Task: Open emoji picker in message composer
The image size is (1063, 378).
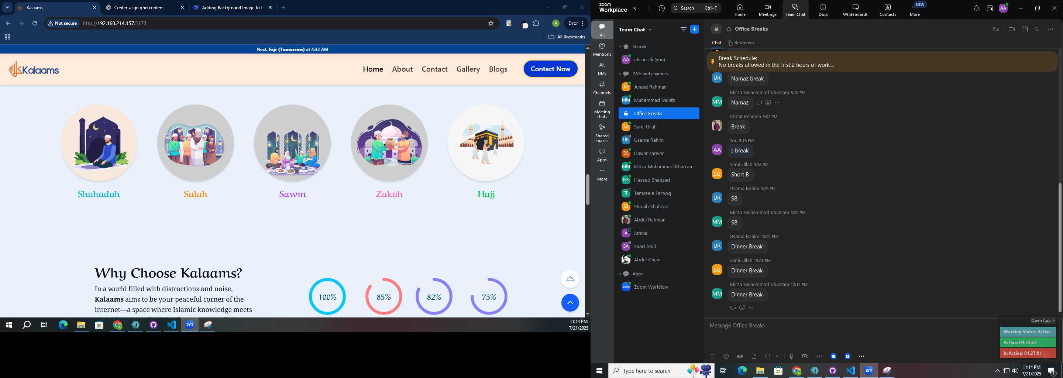Action: point(726,356)
